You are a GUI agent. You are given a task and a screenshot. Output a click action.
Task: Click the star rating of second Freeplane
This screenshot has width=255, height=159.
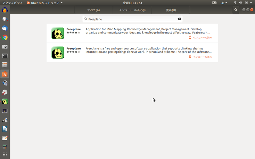73,52
